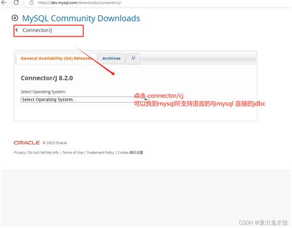Click the padlock site security icon

tap(31, 2)
